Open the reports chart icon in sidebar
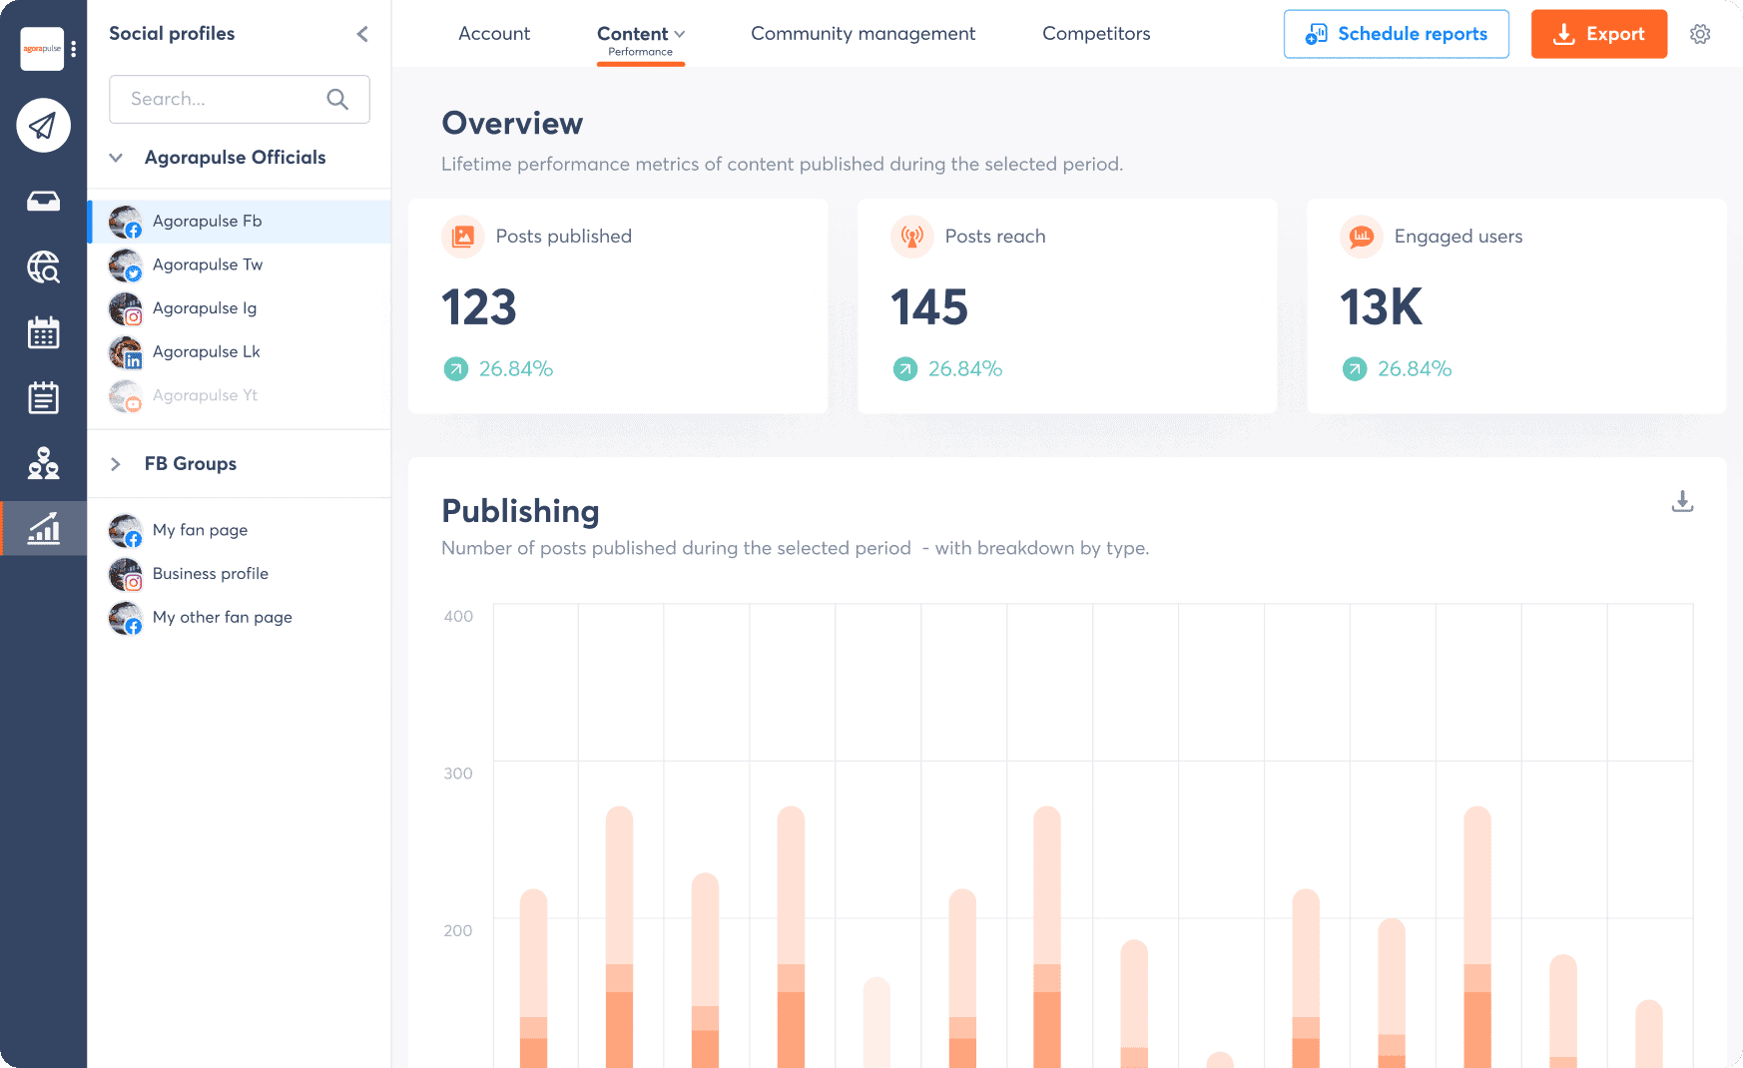 43,528
